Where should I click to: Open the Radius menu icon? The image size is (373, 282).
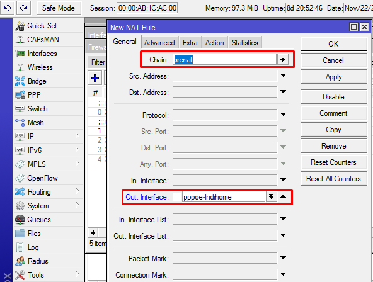click(x=20, y=261)
